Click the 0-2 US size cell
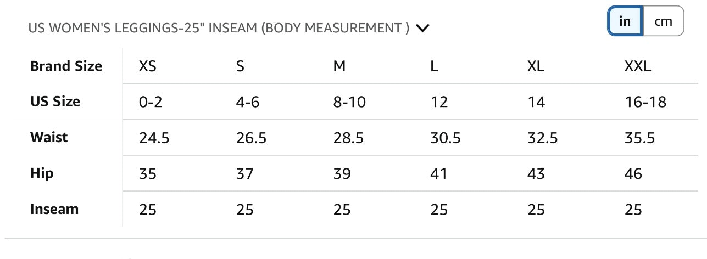 click(x=151, y=102)
